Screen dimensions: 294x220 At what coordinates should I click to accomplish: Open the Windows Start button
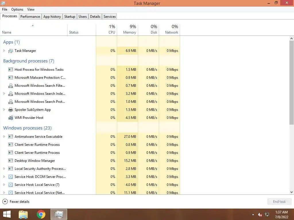(x=7, y=214)
